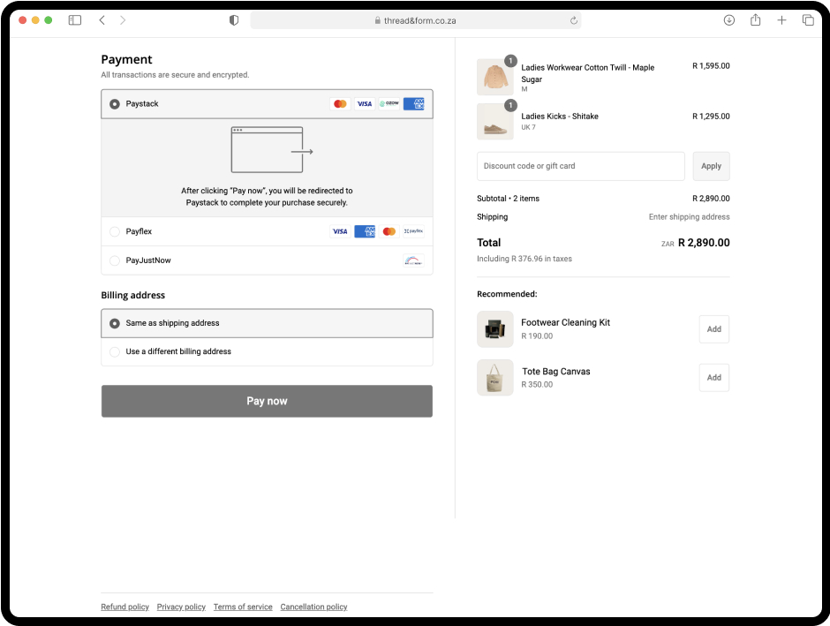The height and width of the screenshot is (626, 830).
Task: Click the Share icon in the toolbar
Action: pos(755,20)
